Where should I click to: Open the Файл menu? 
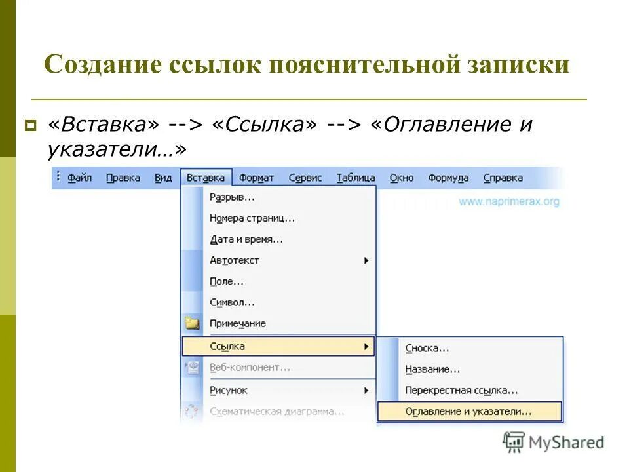(x=79, y=178)
